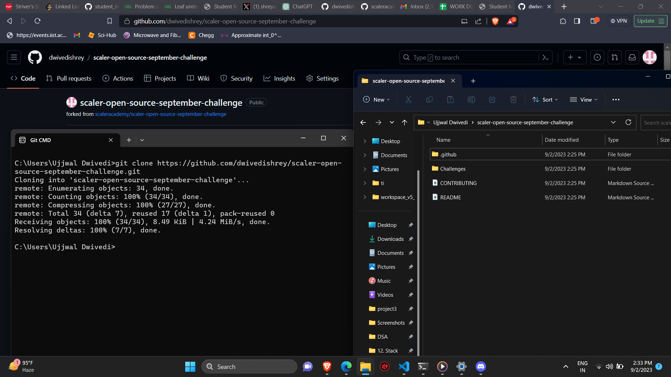Open GitHub notifications inbox icon
Viewport: 671px width, 377px height.
point(632,57)
